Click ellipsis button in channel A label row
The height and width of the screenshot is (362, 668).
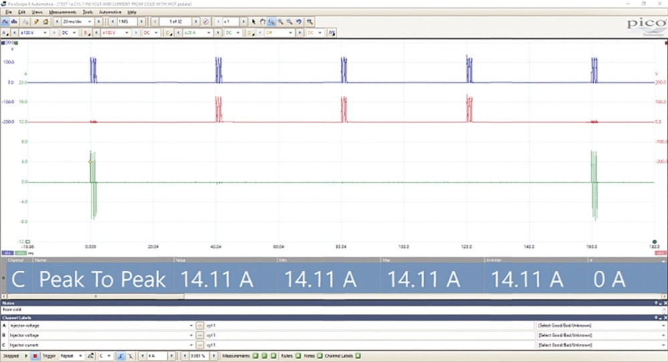pyautogui.click(x=199, y=325)
